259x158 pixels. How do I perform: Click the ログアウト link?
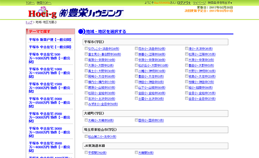pos(184,3)
